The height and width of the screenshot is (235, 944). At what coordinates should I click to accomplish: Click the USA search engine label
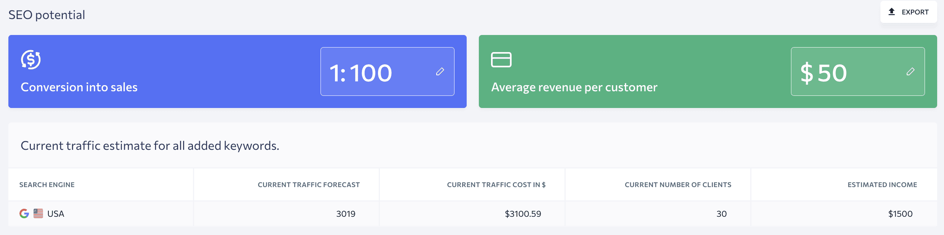pos(56,214)
